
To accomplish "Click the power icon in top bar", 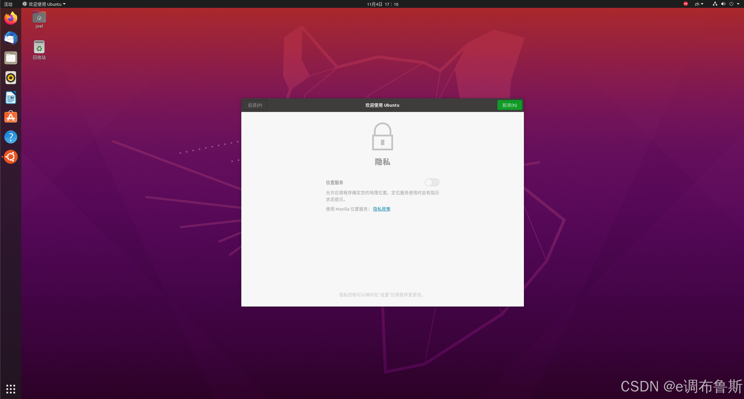I will point(731,4).
